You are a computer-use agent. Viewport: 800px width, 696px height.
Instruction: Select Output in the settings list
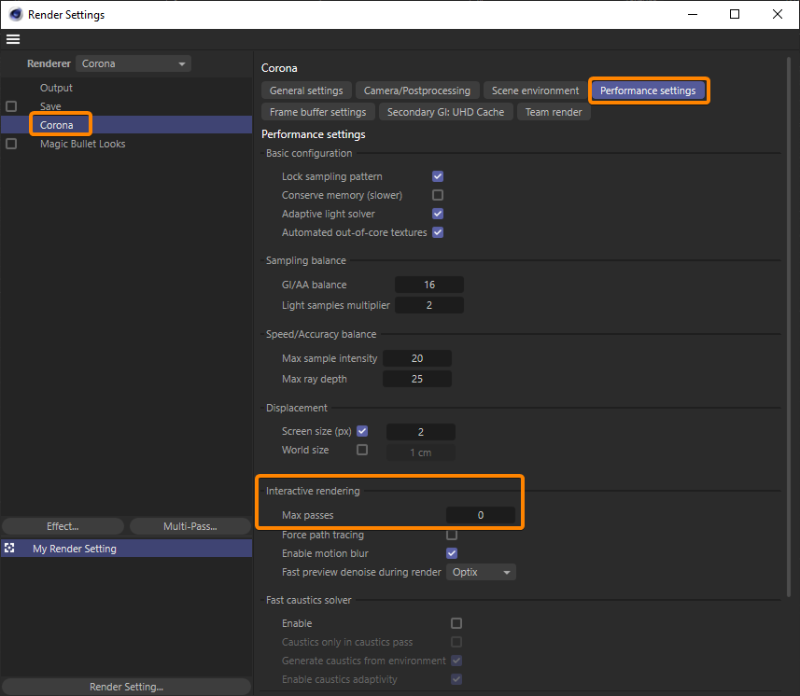pos(56,88)
